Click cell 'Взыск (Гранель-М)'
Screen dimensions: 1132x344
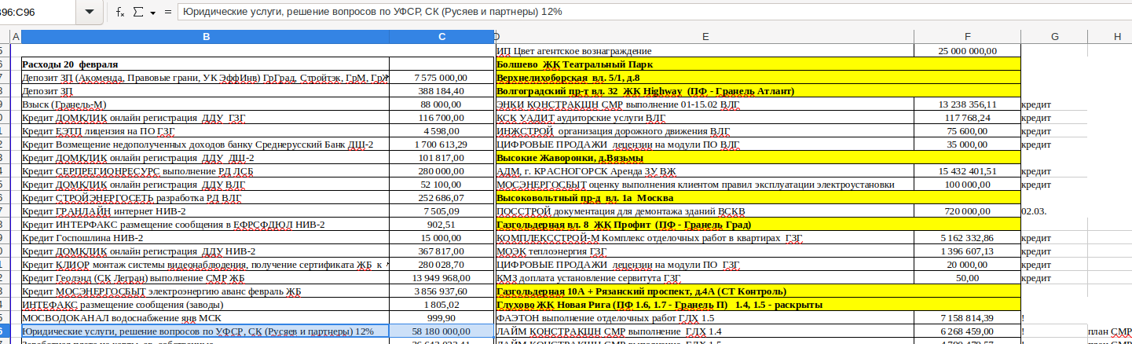click(205, 104)
